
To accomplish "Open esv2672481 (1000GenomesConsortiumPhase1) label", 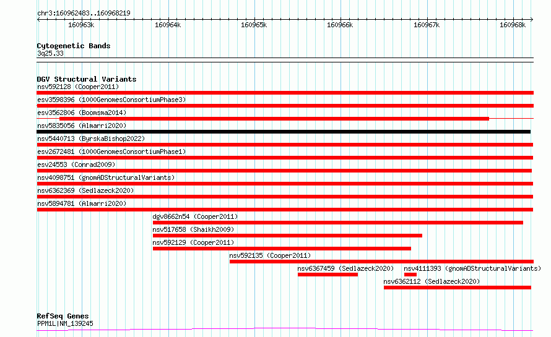I will [x=111, y=151].
